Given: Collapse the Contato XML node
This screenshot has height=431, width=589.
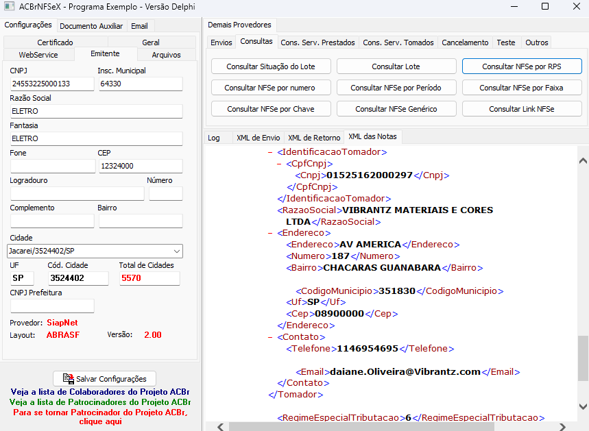Looking at the screenshot, I should [x=269, y=337].
